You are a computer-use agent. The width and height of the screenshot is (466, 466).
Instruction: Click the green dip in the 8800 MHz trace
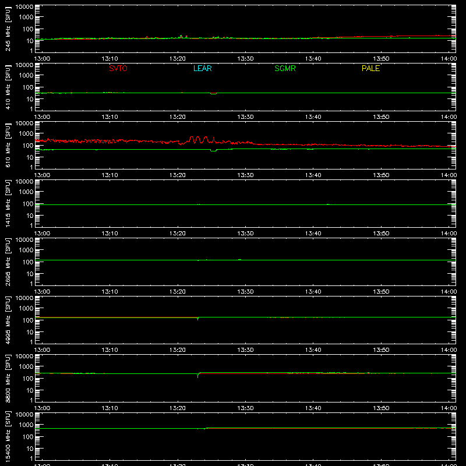[x=198, y=375]
